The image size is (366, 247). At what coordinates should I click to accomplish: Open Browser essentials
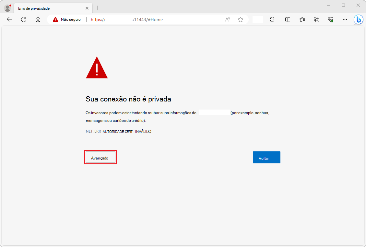point(331,19)
